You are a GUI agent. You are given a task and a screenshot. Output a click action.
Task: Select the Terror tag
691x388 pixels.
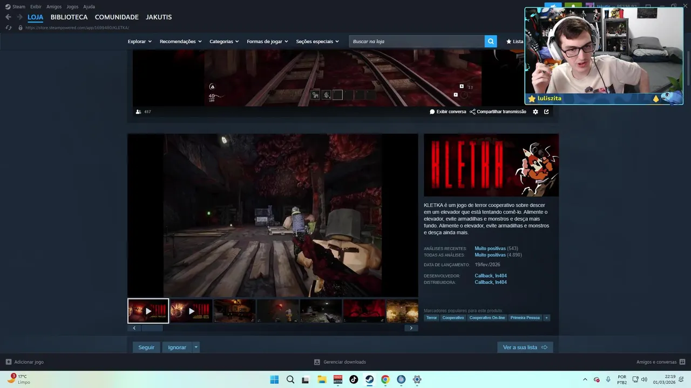431,318
